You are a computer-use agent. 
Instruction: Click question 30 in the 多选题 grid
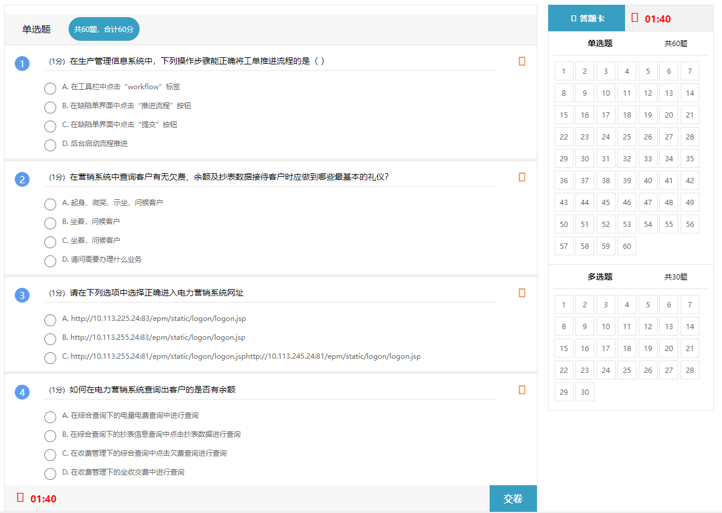[x=585, y=391]
